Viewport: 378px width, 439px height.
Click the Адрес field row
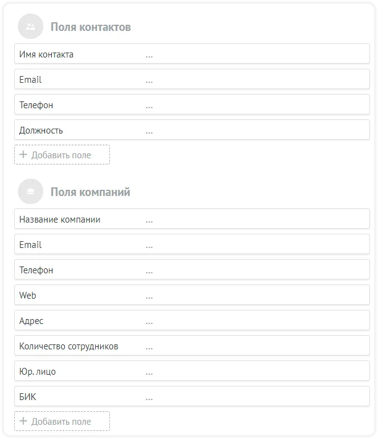191,321
